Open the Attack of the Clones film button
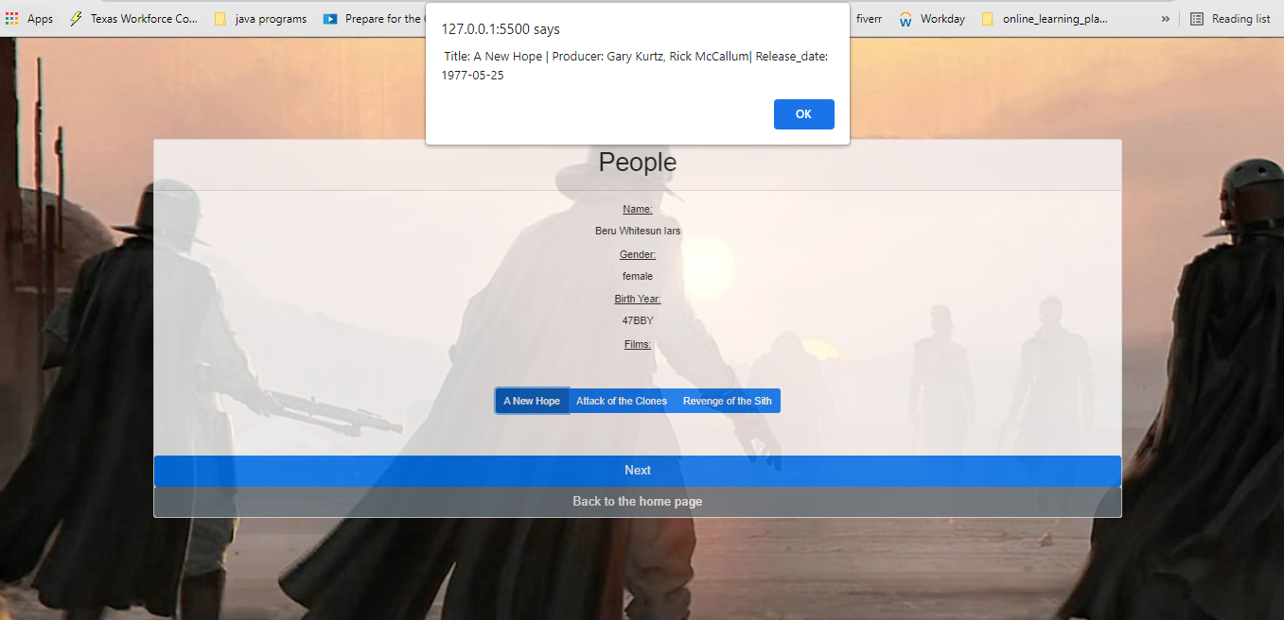Screen dimensions: 1284x620 point(622,401)
